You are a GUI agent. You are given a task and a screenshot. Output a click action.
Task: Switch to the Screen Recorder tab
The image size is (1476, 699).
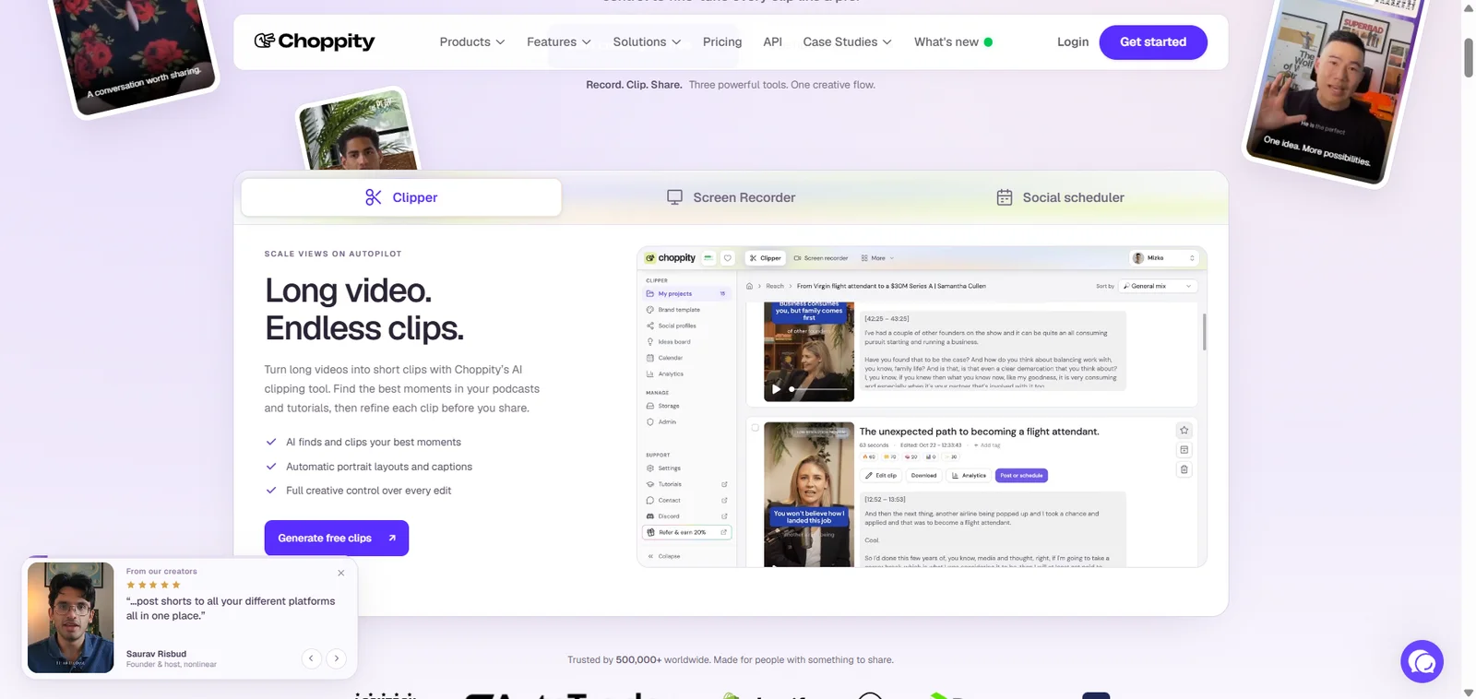731,197
